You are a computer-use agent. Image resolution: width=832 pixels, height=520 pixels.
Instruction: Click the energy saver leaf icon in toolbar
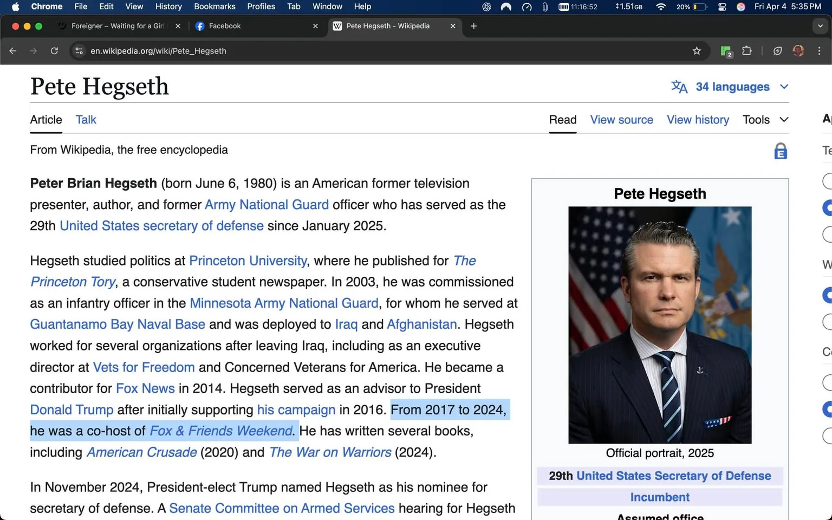pyautogui.click(x=777, y=51)
